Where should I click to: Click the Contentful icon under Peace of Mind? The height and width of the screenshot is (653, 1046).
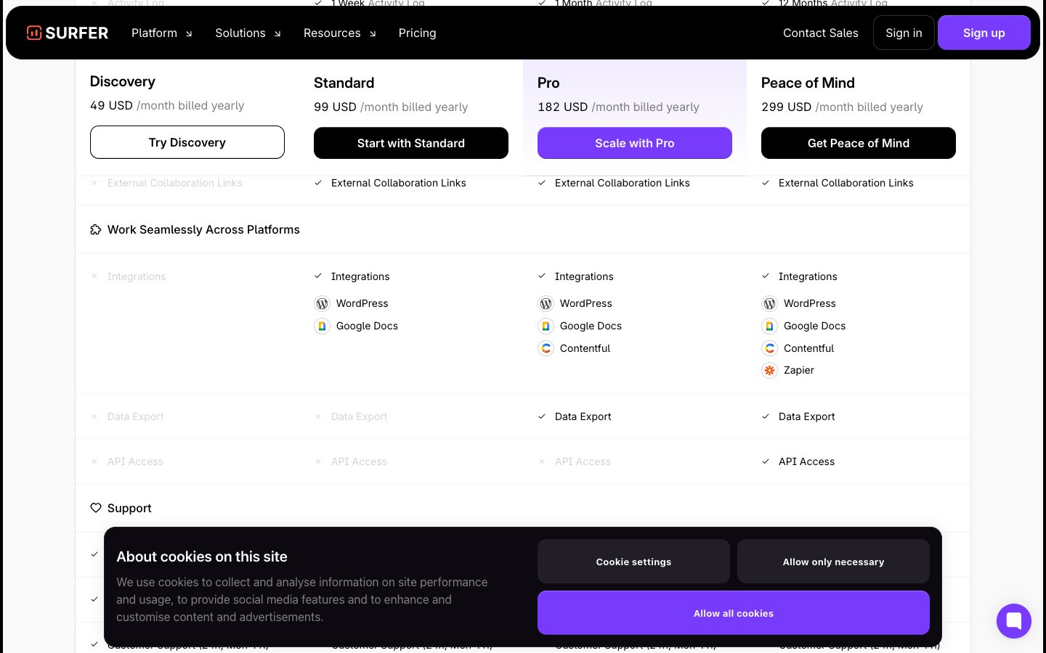[x=769, y=349]
